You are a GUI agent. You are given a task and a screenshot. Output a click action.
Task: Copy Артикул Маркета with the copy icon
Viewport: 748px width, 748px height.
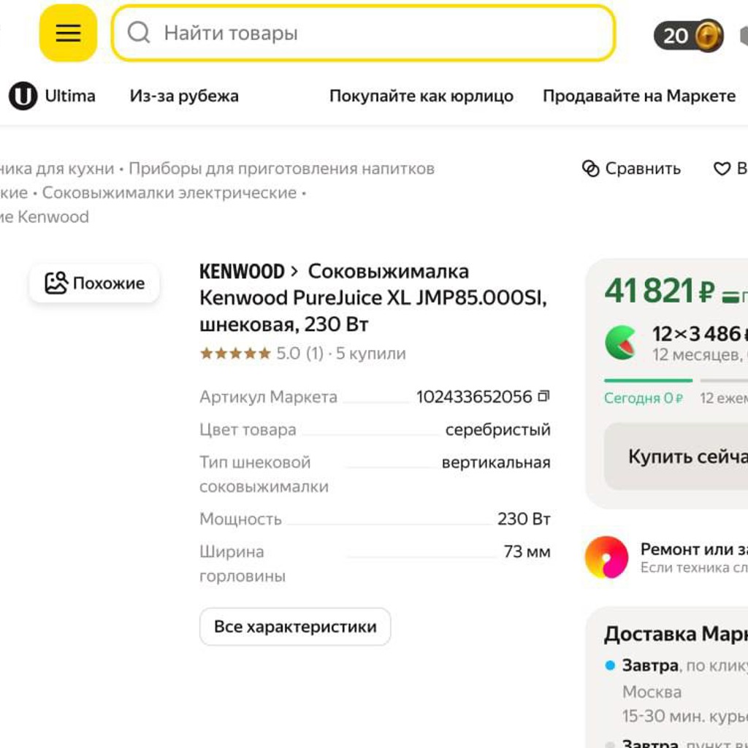tap(543, 396)
